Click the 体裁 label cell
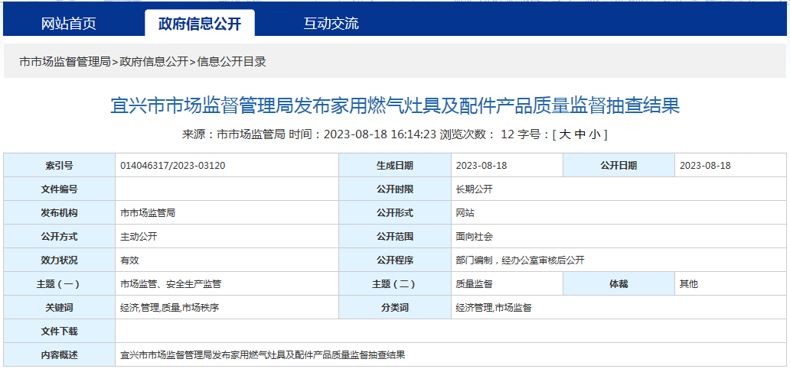 point(619,283)
